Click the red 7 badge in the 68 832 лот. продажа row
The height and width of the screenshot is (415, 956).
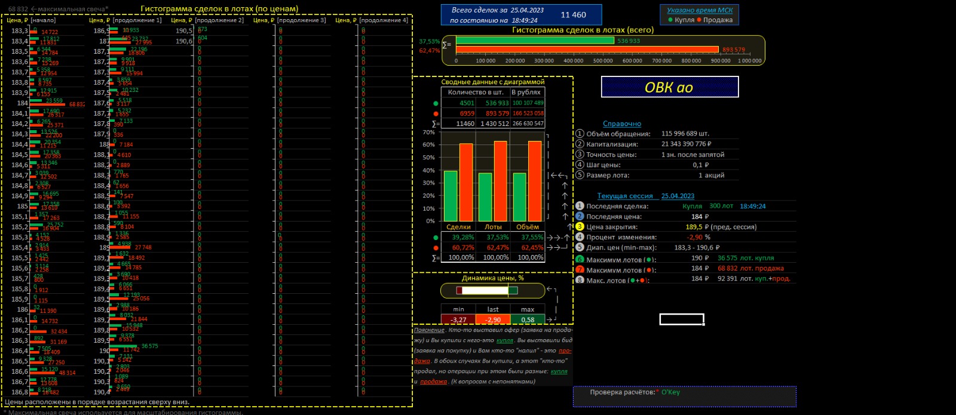point(579,269)
